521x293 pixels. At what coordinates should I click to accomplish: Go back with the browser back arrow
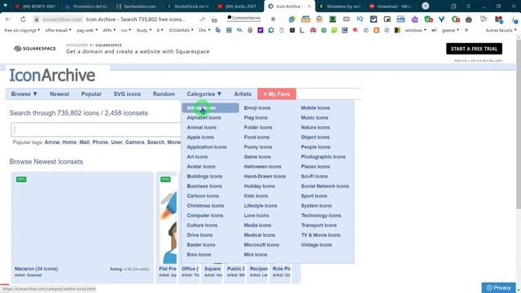pyautogui.click(x=8, y=20)
